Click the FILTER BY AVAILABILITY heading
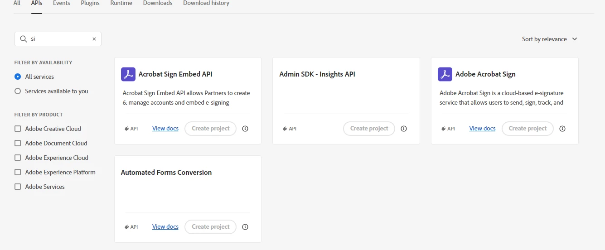605x250 pixels. (x=43, y=62)
